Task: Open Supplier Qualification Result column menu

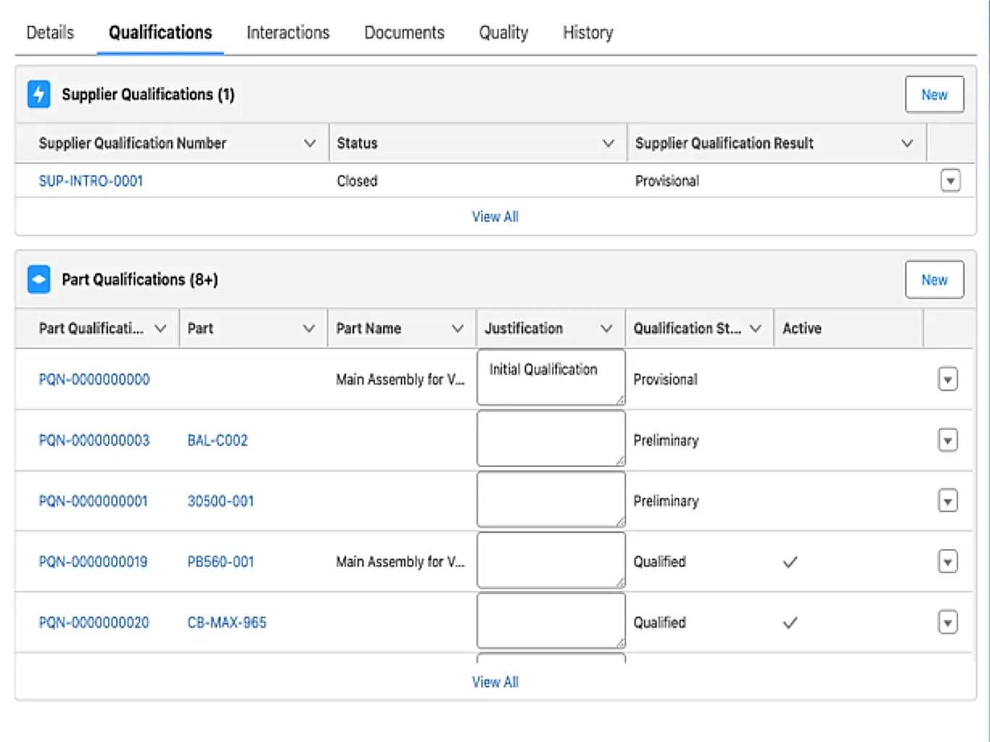Action: (907, 143)
